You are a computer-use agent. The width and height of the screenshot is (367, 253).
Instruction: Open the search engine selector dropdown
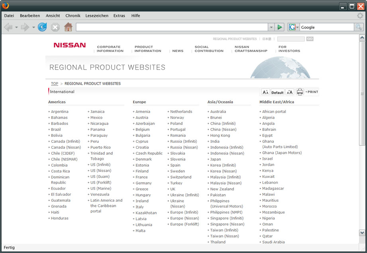coord(298,27)
